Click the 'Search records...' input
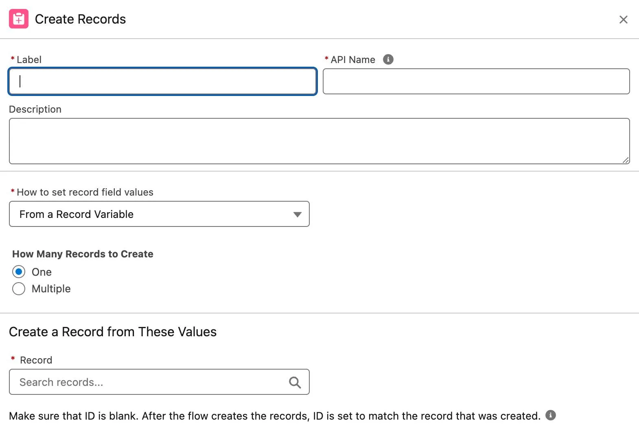 159,382
